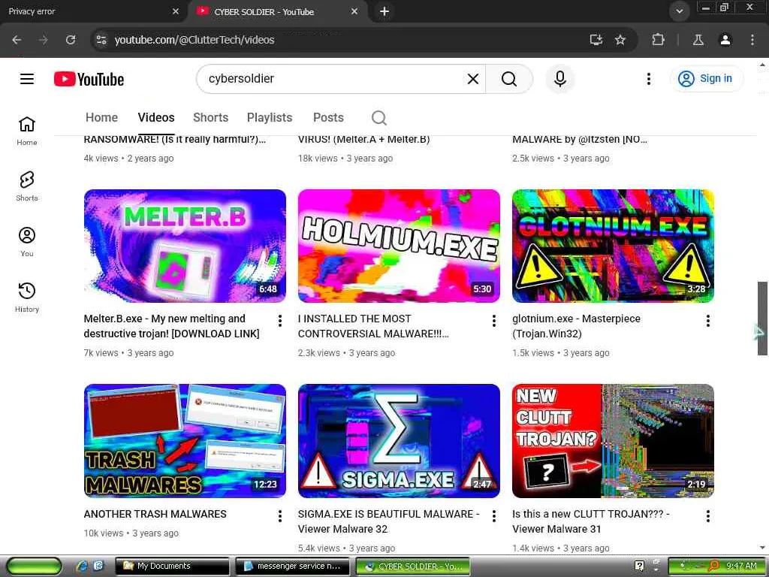This screenshot has width=769, height=577.
Task: Open YouTube settings three-dot menu
Action: coord(648,78)
